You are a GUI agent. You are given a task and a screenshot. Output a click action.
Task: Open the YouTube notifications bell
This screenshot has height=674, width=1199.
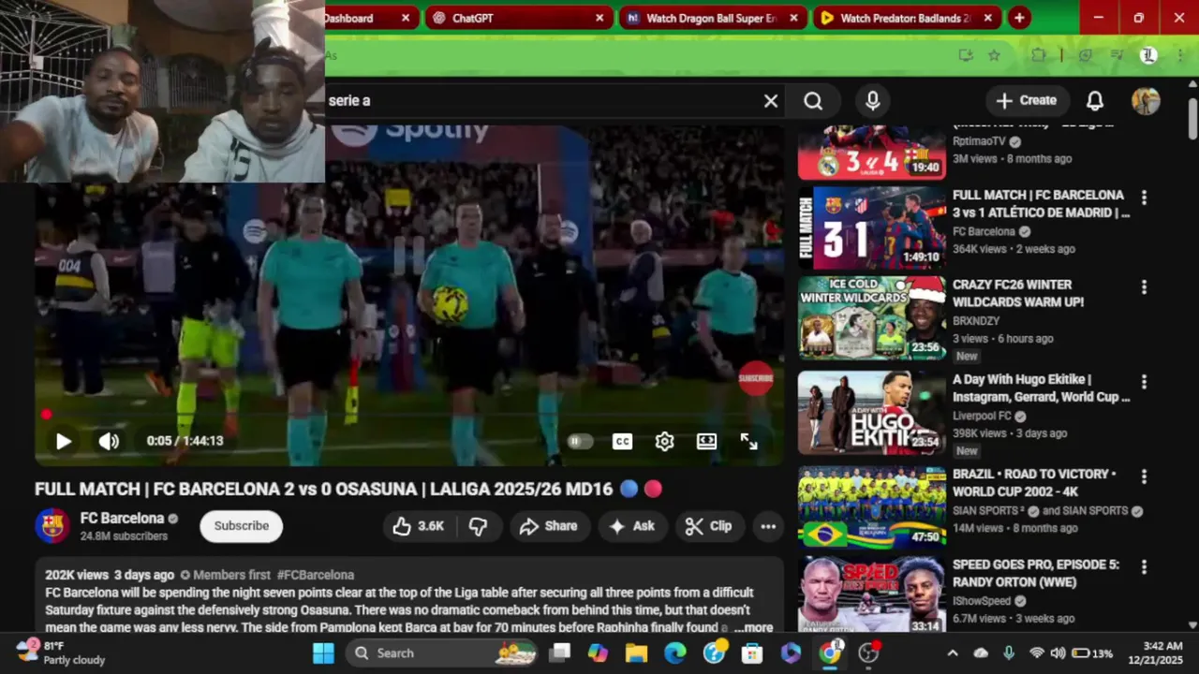[x=1094, y=100]
